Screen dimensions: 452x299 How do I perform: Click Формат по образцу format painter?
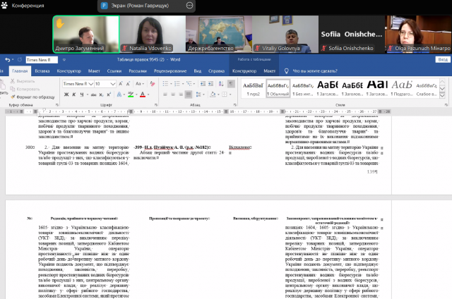point(32,97)
